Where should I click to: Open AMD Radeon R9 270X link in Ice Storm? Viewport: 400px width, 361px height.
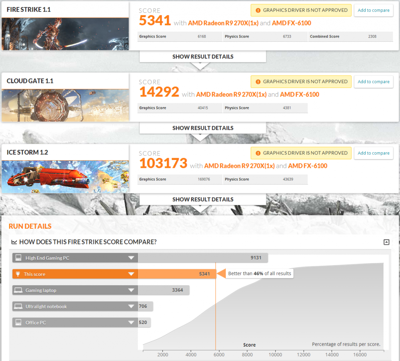(239, 166)
